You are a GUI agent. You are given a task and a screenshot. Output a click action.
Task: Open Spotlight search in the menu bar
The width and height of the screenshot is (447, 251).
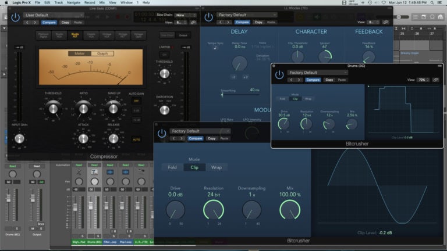[432, 2]
